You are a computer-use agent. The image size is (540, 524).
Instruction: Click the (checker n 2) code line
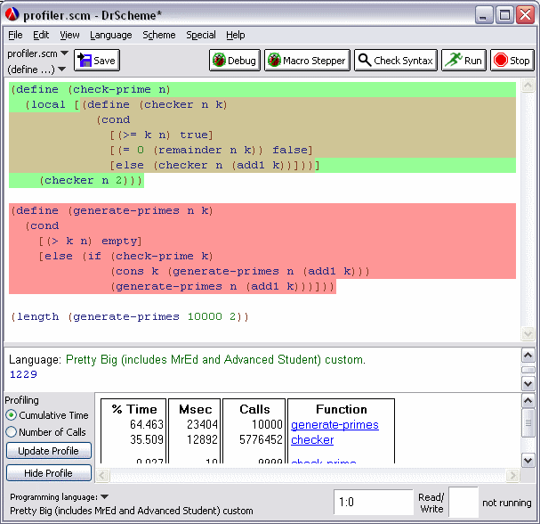(x=91, y=180)
